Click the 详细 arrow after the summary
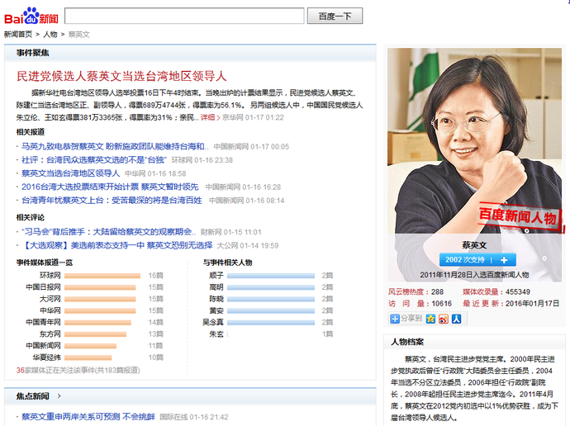 [x=218, y=118]
